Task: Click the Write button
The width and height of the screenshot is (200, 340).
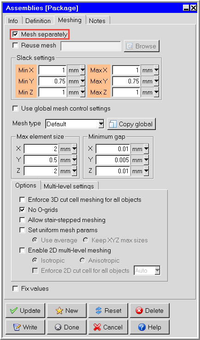Action: 25,327
